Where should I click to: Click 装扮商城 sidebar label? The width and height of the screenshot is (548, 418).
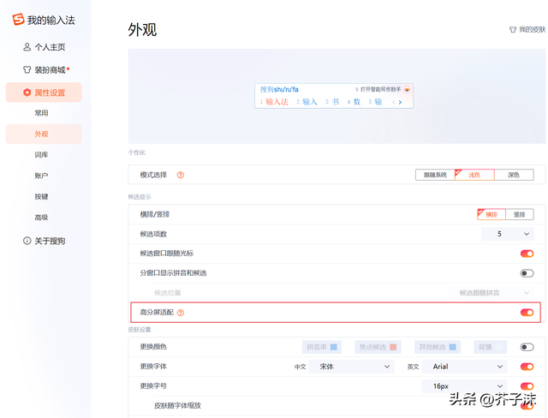pos(50,70)
